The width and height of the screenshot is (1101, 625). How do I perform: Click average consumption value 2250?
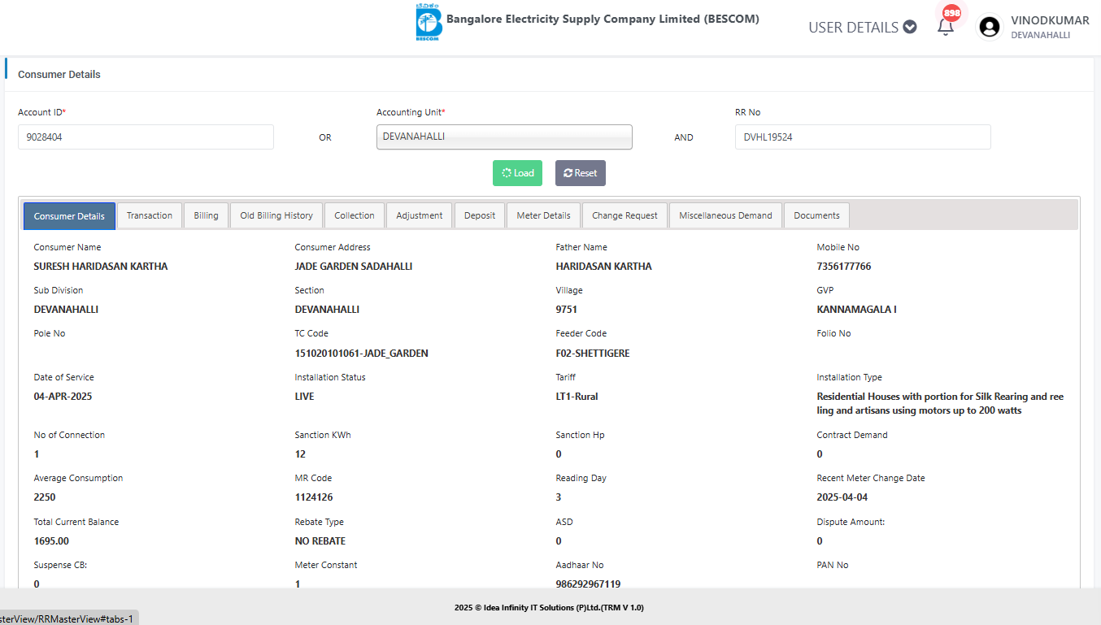[x=45, y=497]
